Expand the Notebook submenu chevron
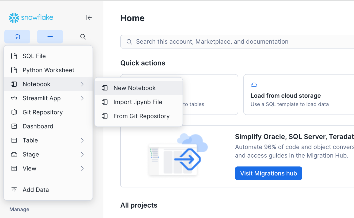 coord(82,84)
